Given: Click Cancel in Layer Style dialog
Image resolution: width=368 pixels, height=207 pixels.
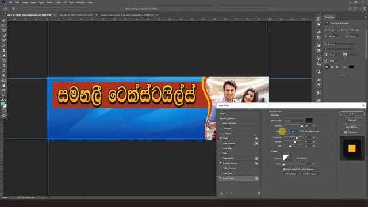Looking at the screenshot, I should 352,120.
